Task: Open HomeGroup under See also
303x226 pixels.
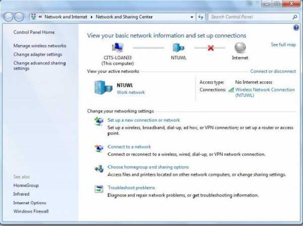Action: pos(26,186)
